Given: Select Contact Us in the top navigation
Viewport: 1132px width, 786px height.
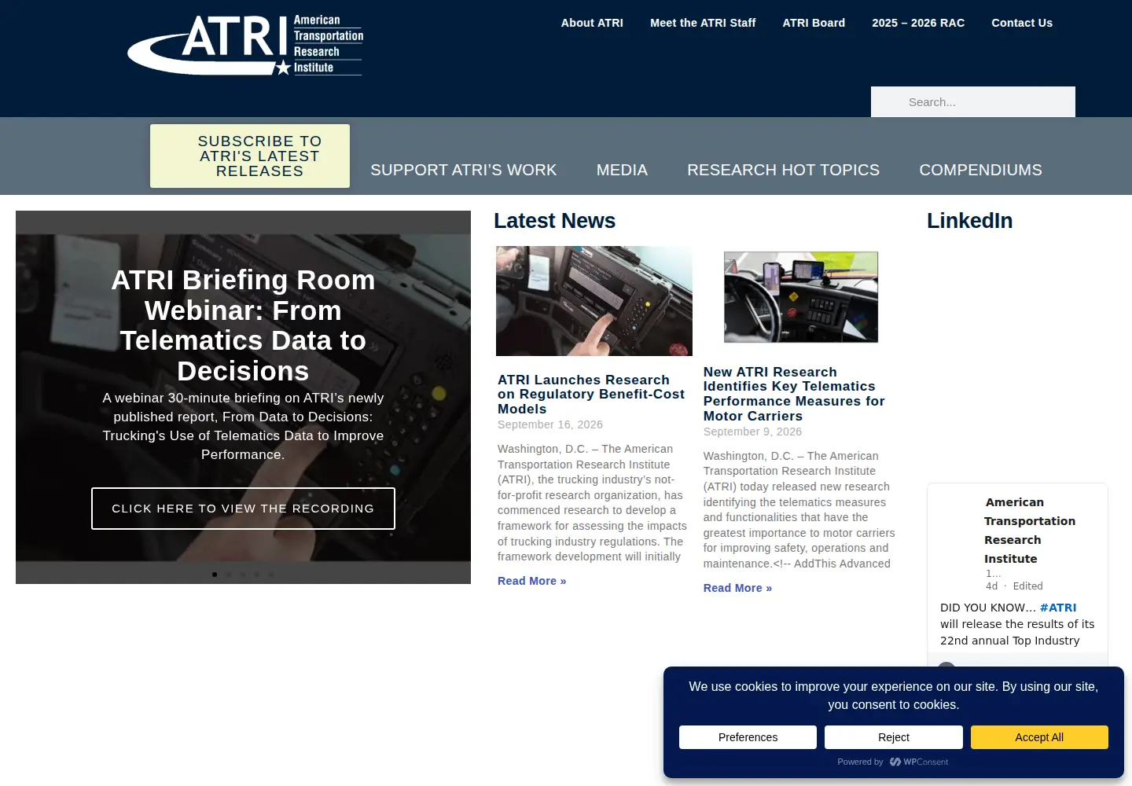Looking at the screenshot, I should (x=1022, y=23).
